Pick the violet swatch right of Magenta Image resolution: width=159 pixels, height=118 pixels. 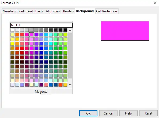36,35
